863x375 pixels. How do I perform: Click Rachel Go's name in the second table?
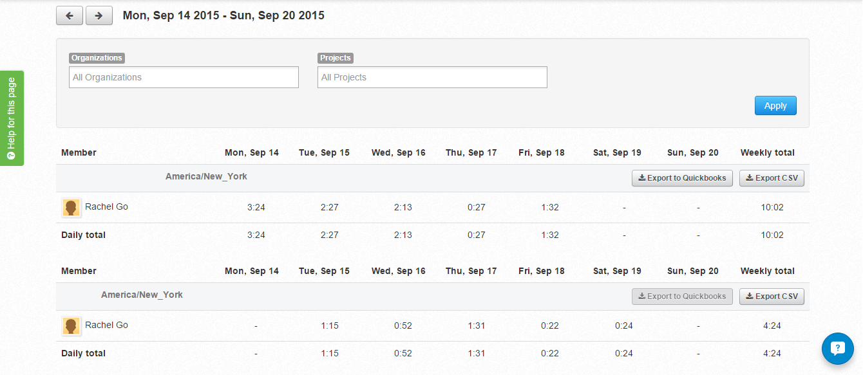106,325
